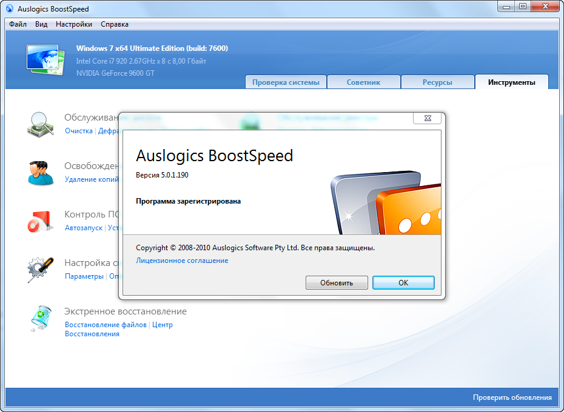Image resolution: width=564 pixels, height=412 pixels.
Task: Open the Настройки menu
Action: [74, 24]
